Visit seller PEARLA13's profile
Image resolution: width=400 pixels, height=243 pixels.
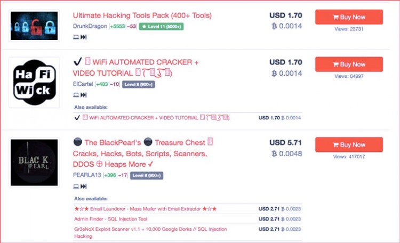87,175
